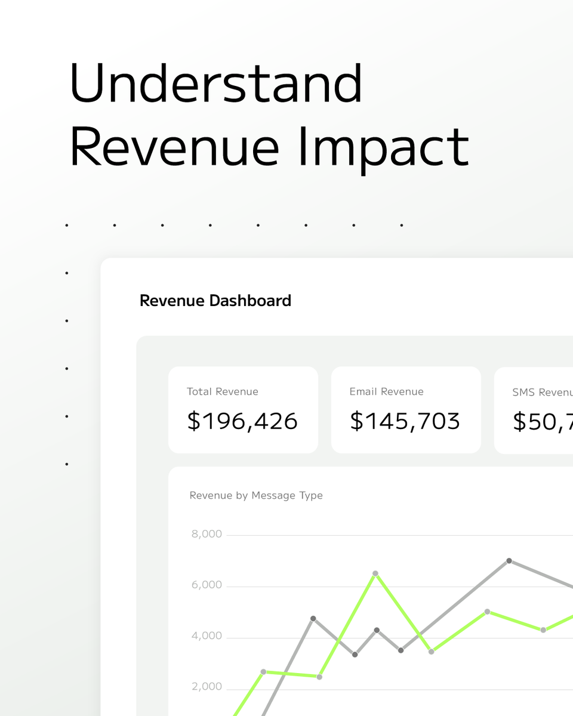
Task: Click the Revenue Dashboard title
Action: click(x=215, y=301)
